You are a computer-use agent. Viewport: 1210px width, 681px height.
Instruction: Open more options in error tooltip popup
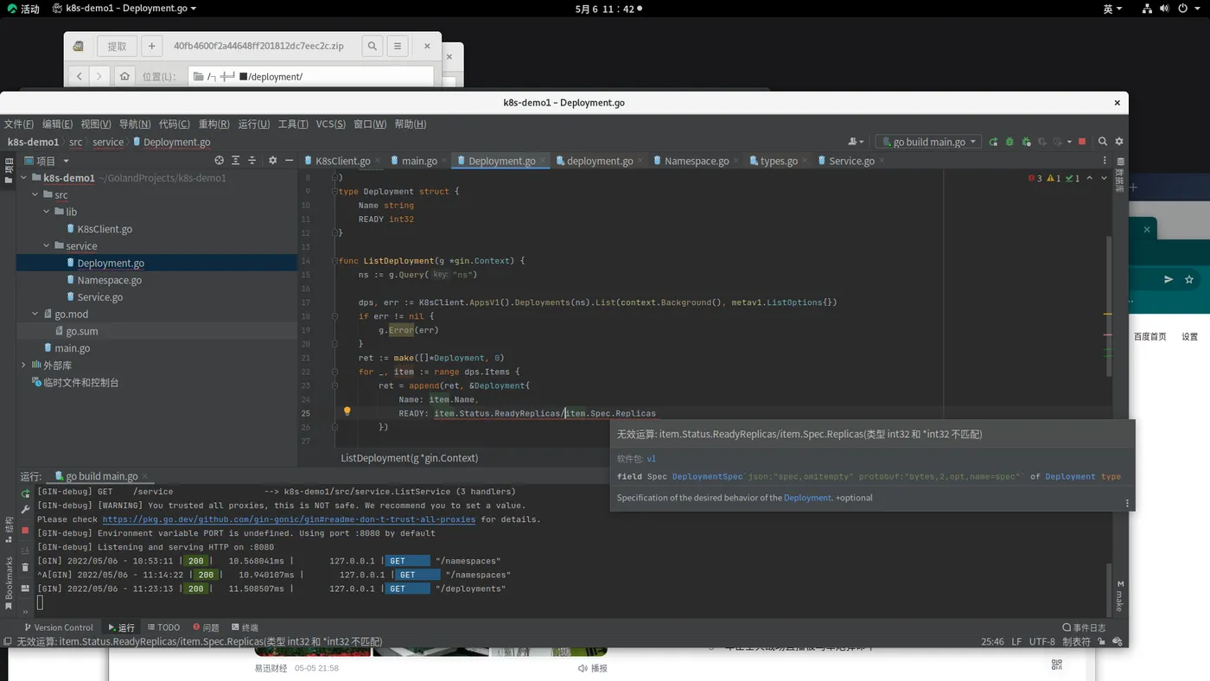point(1127,503)
